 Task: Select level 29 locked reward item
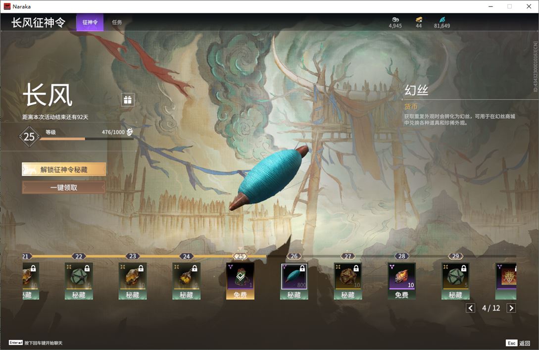click(455, 281)
